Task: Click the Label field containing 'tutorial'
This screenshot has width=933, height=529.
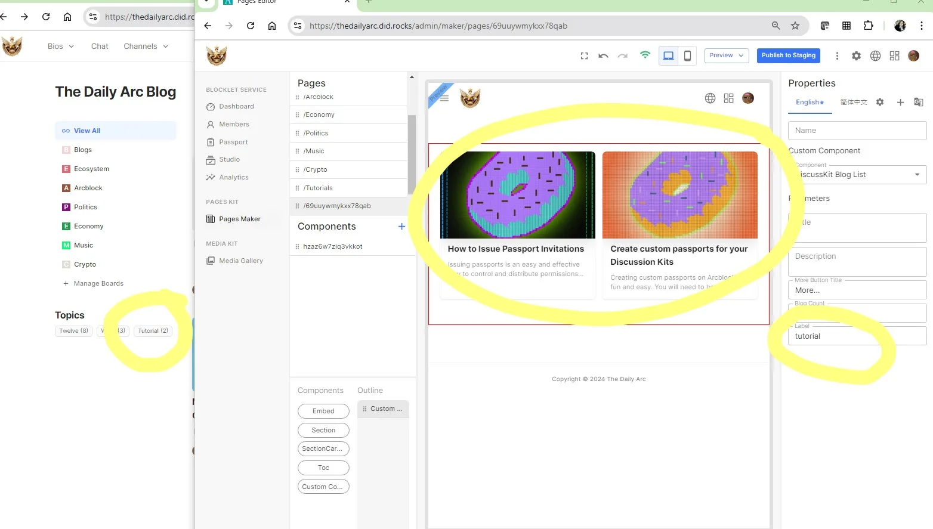Action: point(857,336)
